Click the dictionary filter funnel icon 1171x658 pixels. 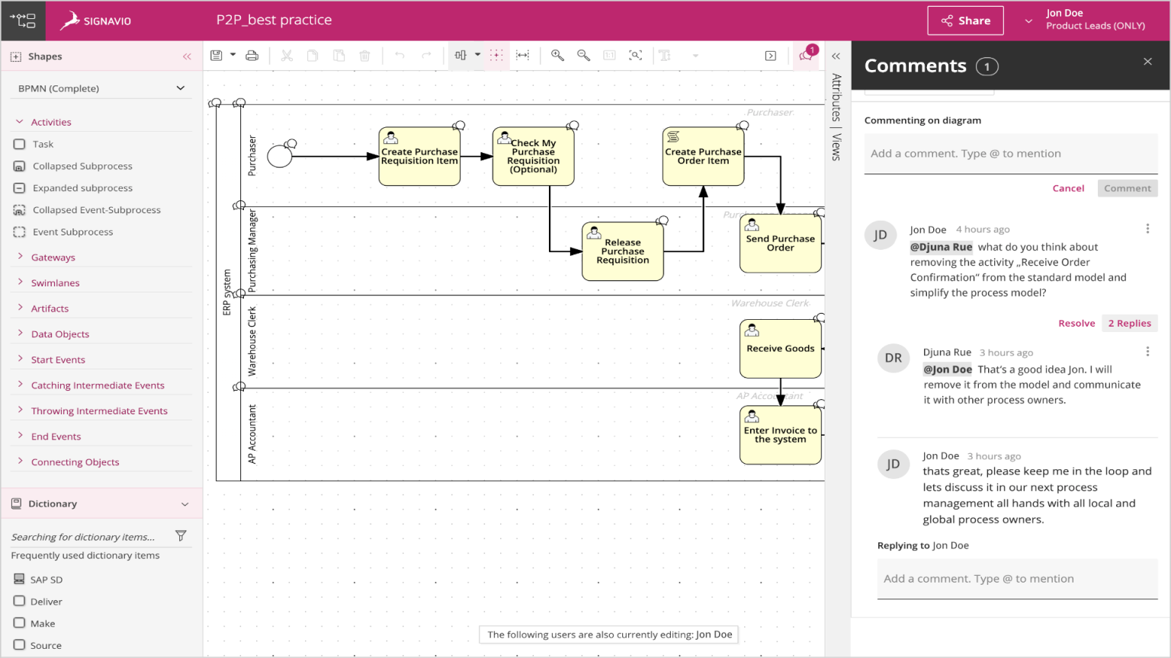coord(181,536)
